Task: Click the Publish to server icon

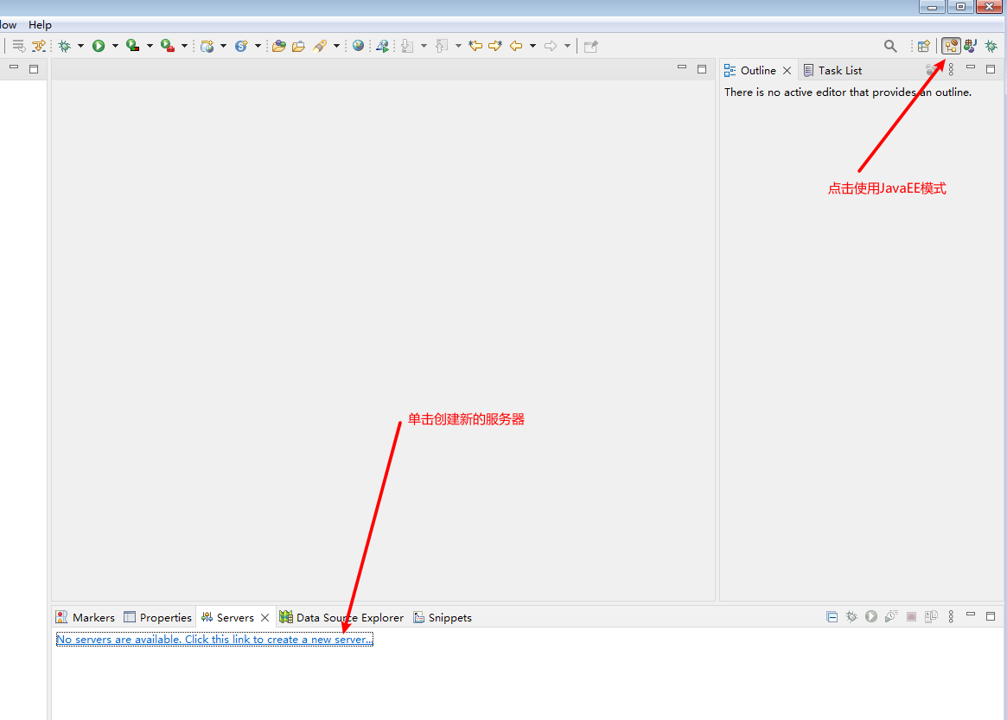Action: point(931,616)
